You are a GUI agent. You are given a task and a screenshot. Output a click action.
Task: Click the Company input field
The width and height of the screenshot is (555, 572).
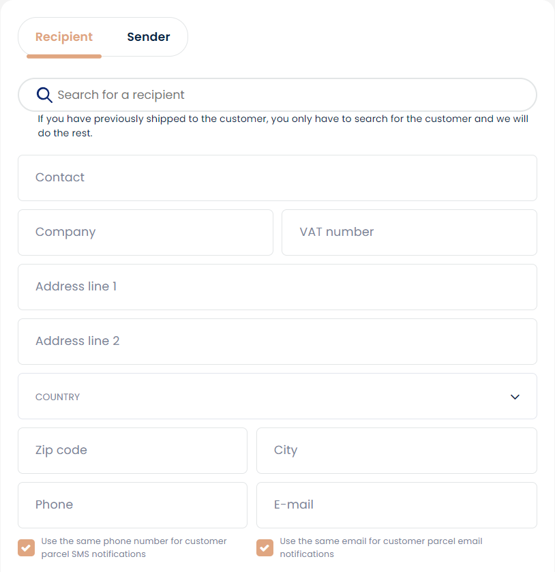click(x=146, y=232)
